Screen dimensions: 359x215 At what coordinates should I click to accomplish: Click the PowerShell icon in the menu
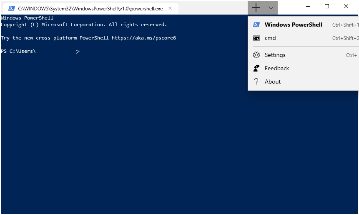256,25
